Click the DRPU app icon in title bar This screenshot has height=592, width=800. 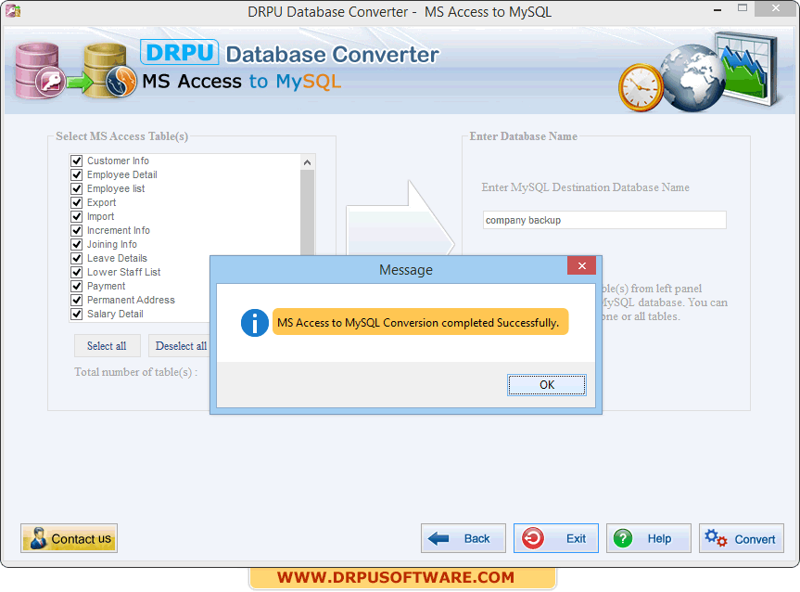point(12,11)
